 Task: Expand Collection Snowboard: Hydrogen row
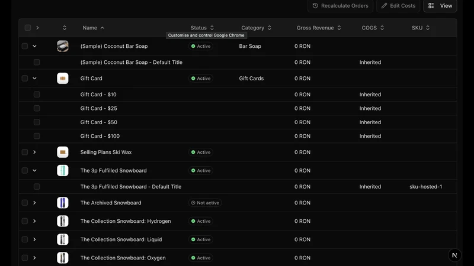coord(34,221)
